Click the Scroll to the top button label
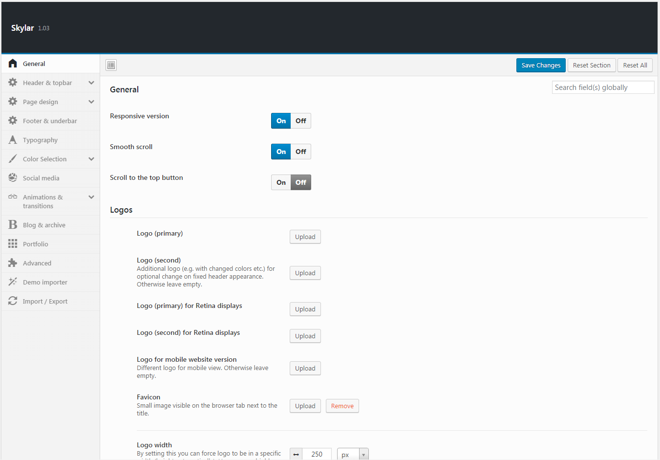Viewport: 660px width, 460px height. [x=147, y=177]
